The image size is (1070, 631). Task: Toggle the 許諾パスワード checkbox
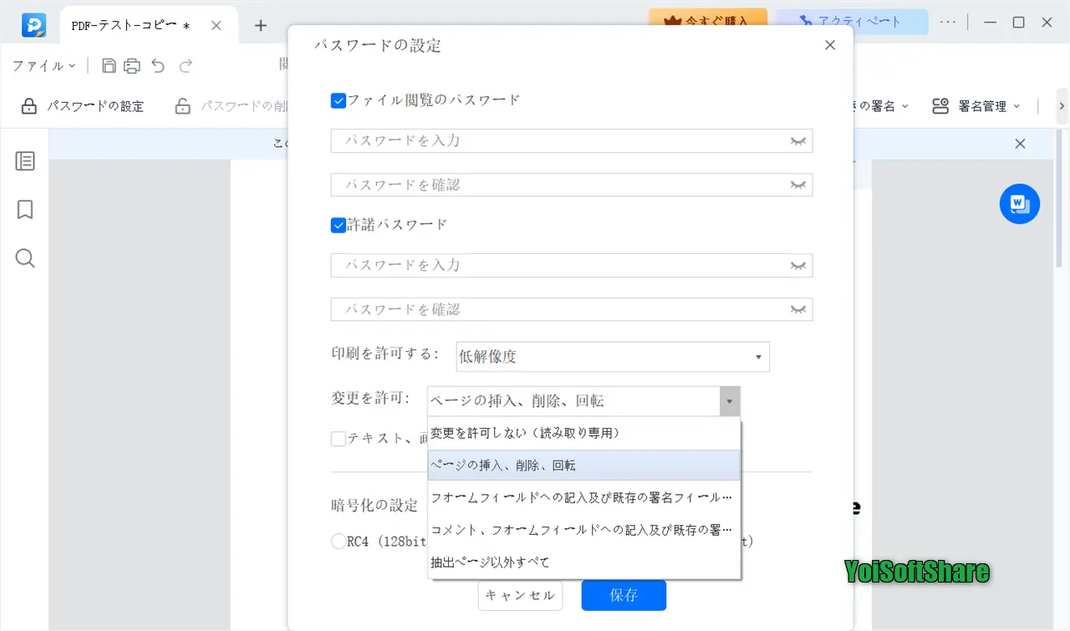(339, 226)
